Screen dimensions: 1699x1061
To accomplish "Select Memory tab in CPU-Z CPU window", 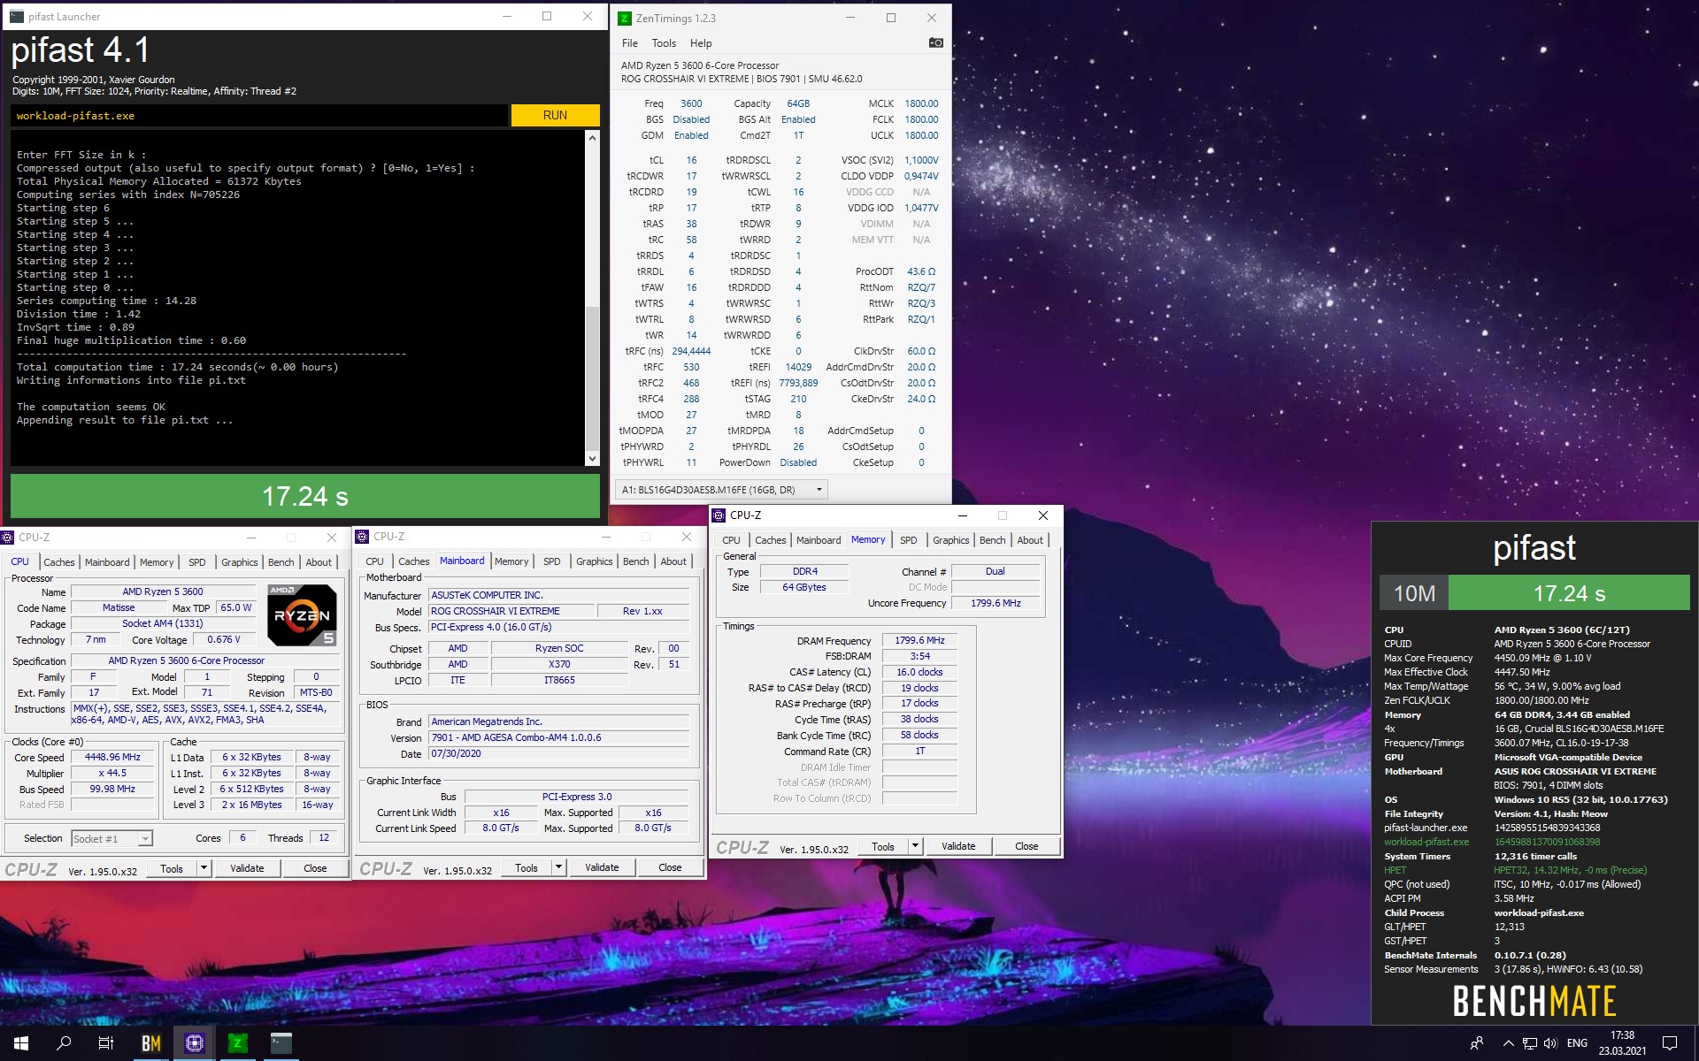I will [157, 562].
